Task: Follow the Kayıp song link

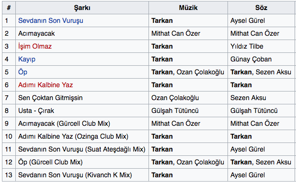Action: (27, 59)
